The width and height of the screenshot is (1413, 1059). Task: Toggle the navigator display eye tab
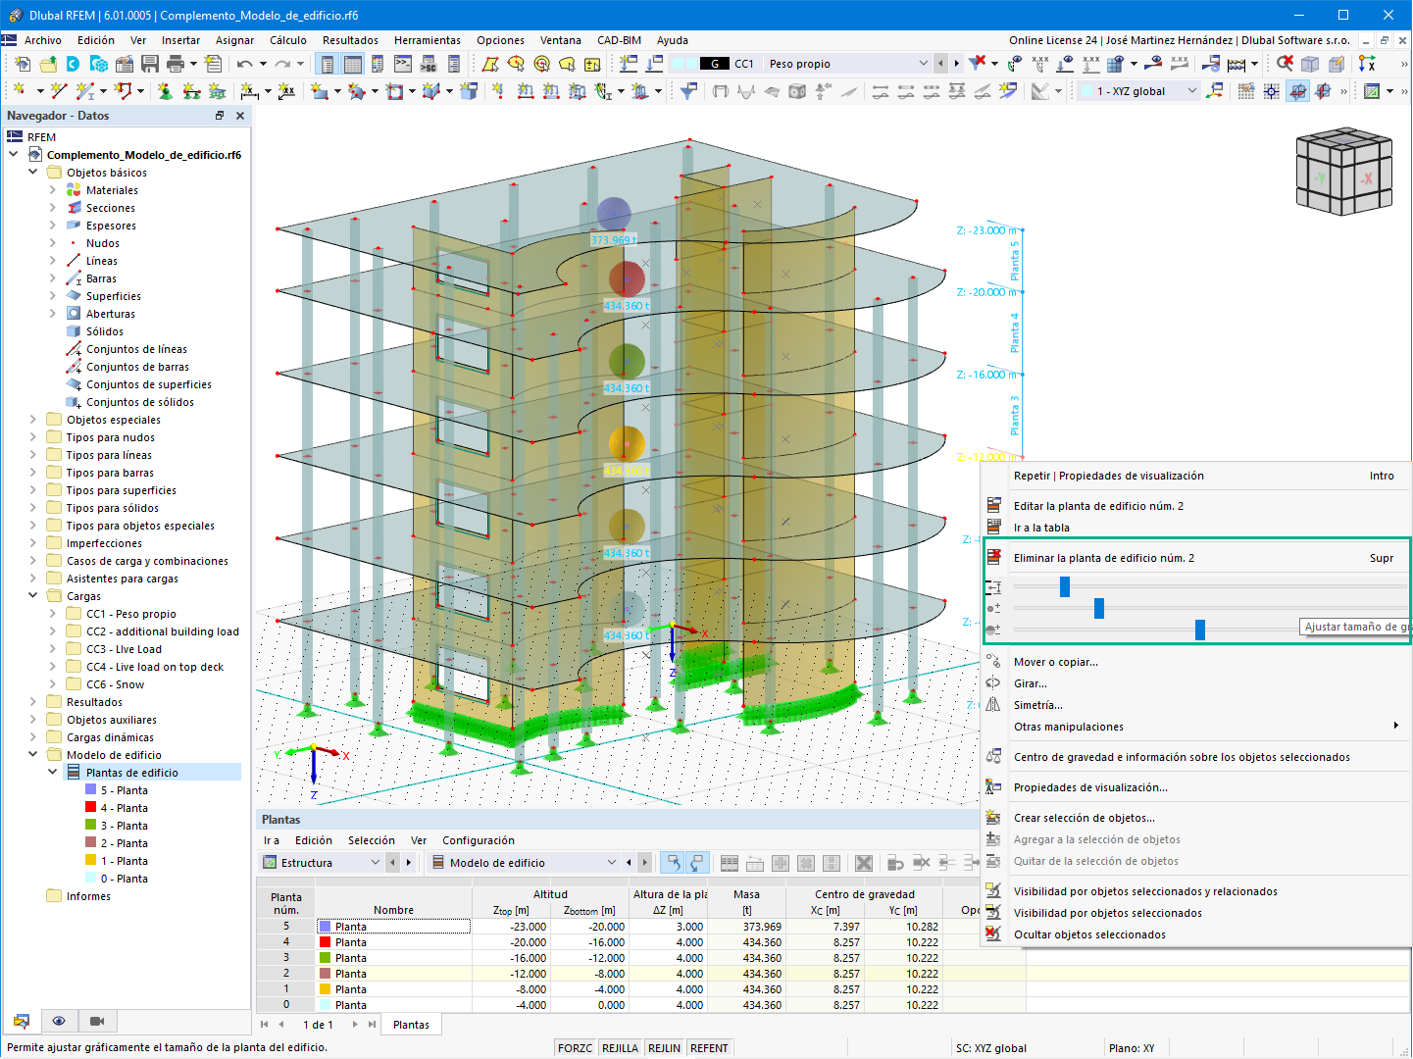pyautogui.click(x=59, y=1021)
